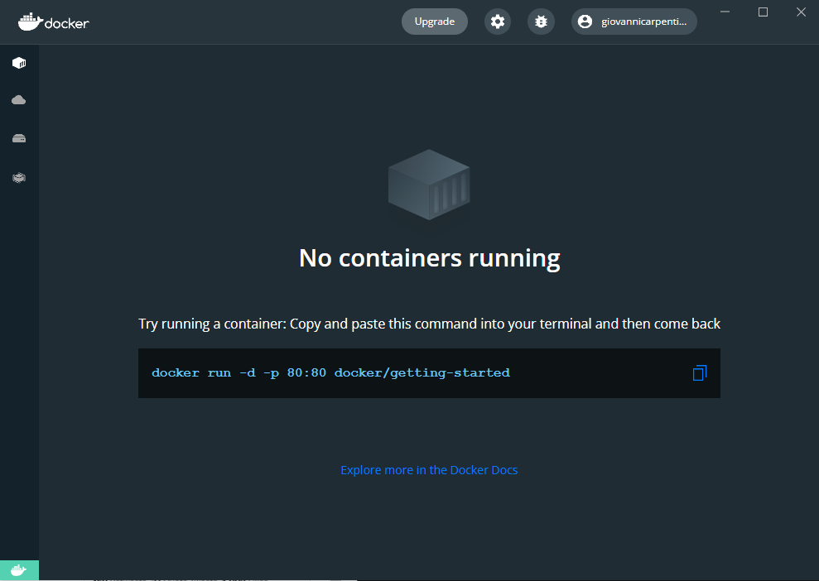Open the Volumes section from the sidebar

(x=18, y=138)
